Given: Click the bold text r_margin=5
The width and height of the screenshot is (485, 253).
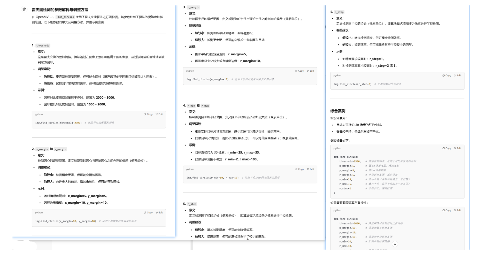Looking at the screenshot, I should 237,54.
